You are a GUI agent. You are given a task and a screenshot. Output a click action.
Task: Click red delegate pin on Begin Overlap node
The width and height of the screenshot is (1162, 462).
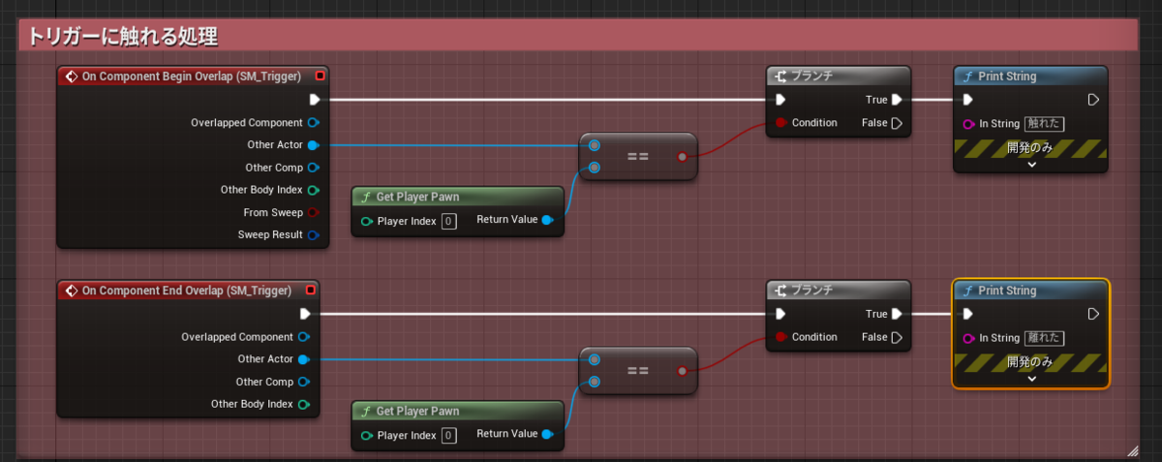pos(320,76)
